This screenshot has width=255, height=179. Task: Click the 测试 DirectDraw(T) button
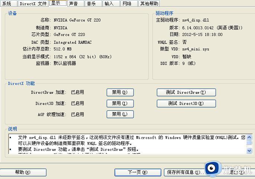[186, 92]
